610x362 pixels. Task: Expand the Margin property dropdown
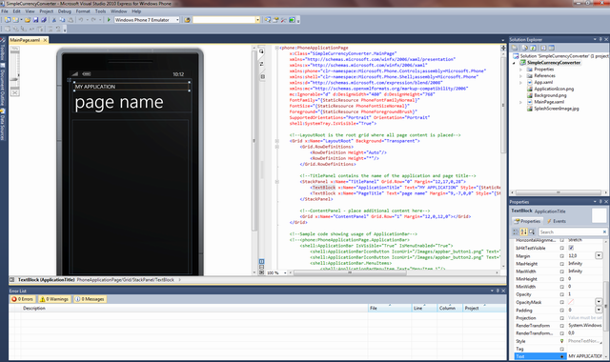[x=599, y=255]
